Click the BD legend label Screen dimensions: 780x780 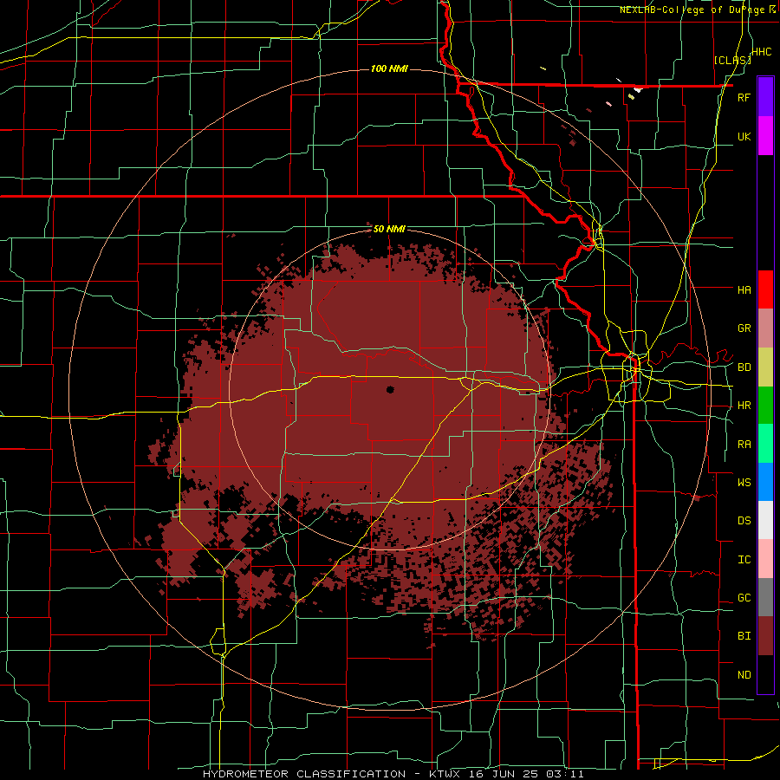click(x=744, y=367)
